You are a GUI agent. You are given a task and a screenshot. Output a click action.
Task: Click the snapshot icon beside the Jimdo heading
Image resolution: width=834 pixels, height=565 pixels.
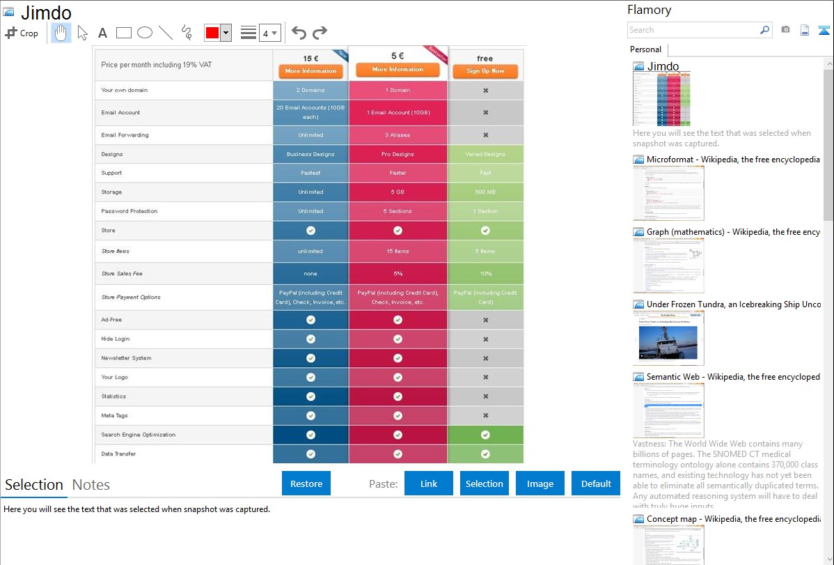coord(9,11)
